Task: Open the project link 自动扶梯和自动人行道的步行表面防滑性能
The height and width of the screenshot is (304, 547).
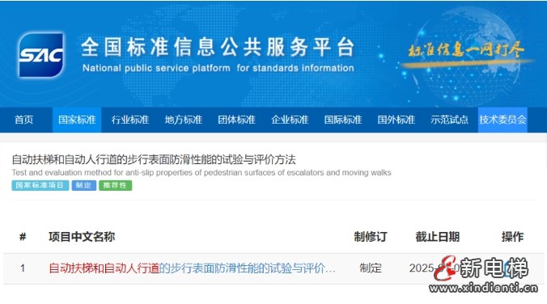Action: 192,268
